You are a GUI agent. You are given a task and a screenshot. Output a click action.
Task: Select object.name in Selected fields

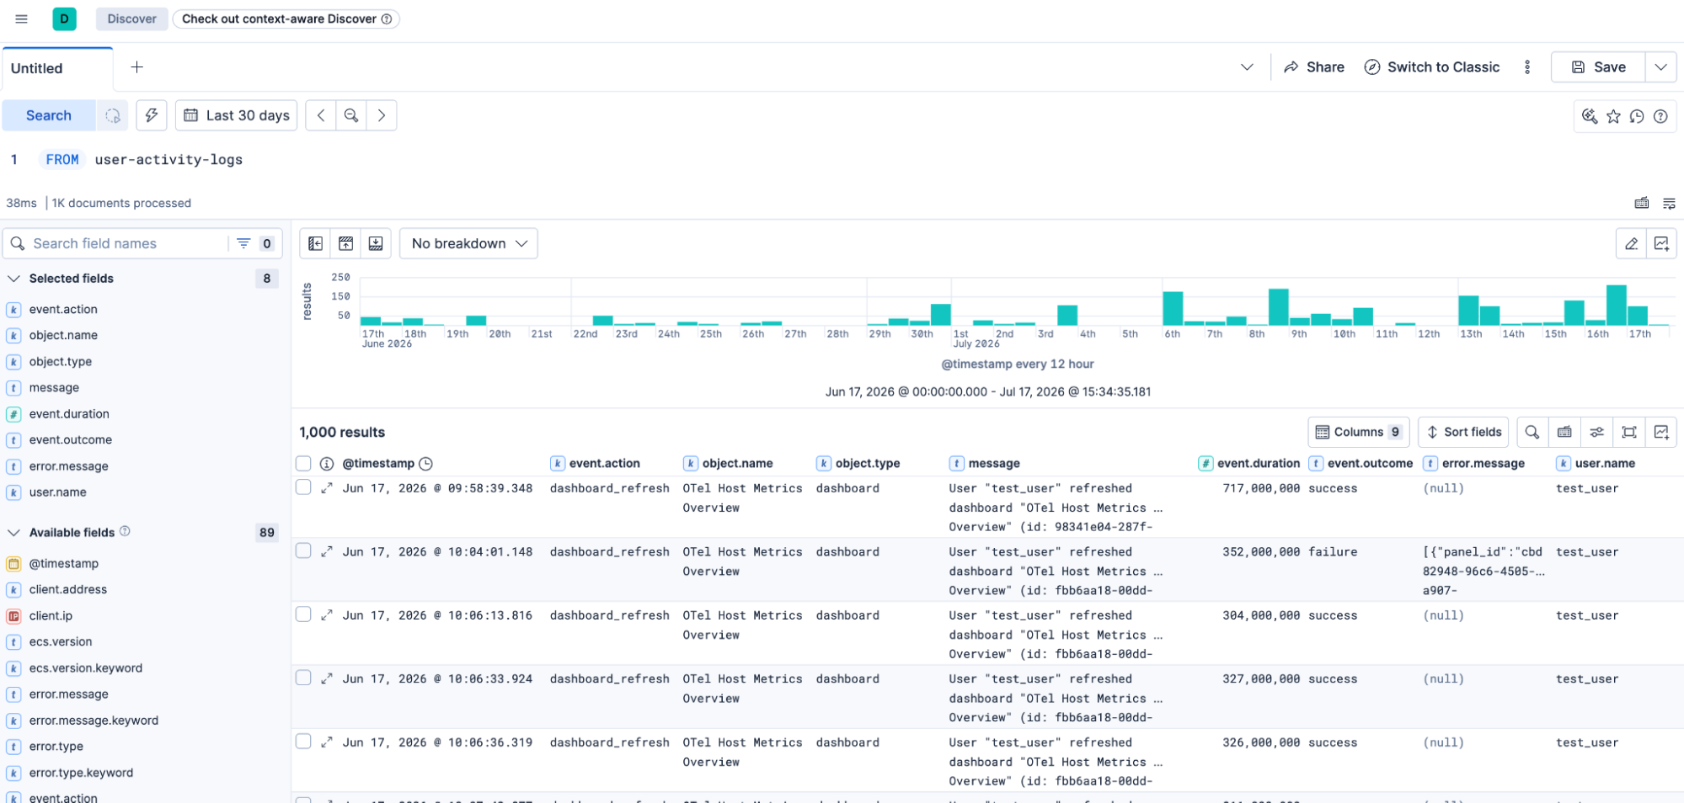63,336
